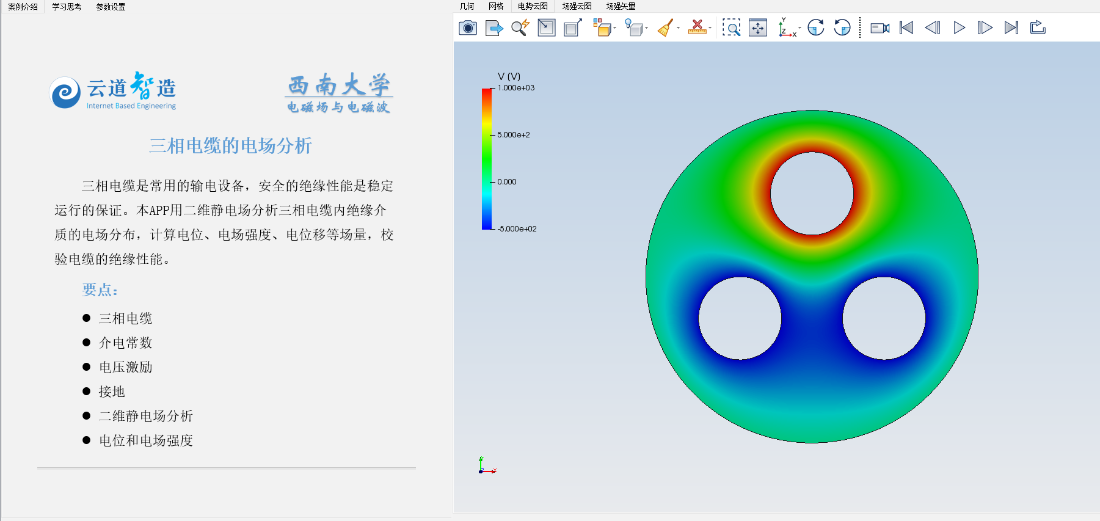Click the title 三相电缆的电场分析
This screenshot has width=1100, height=521.
click(230, 145)
